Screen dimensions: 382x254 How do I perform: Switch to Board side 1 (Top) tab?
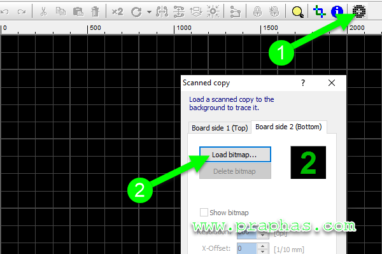tap(220, 128)
